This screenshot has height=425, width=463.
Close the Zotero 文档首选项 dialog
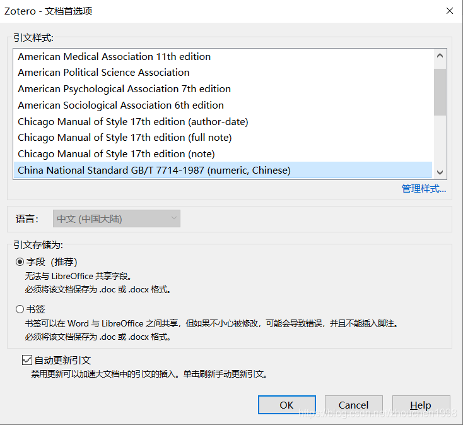pos(449,11)
